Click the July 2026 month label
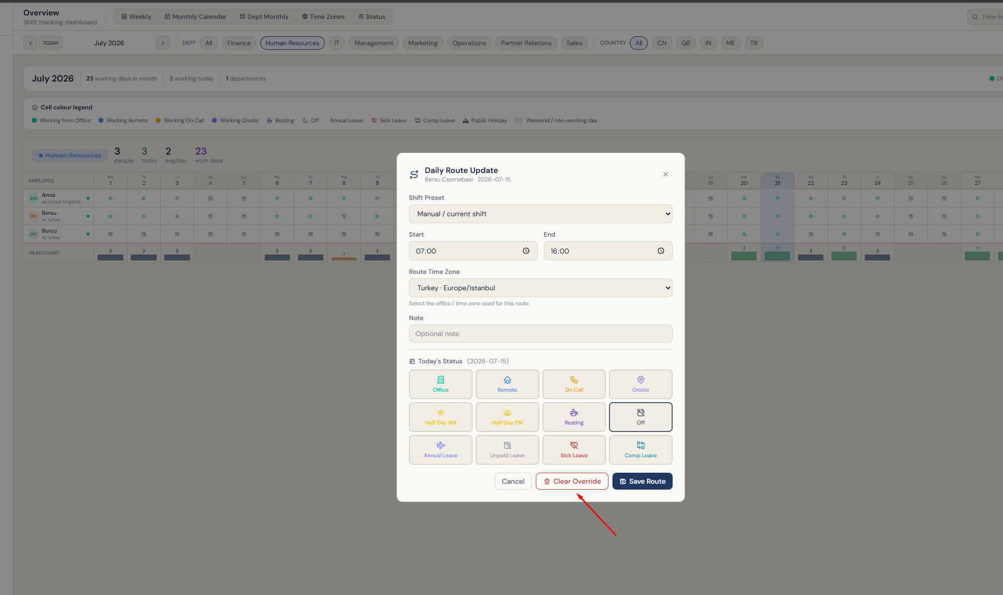1003x595 pixels. point(109,43)
